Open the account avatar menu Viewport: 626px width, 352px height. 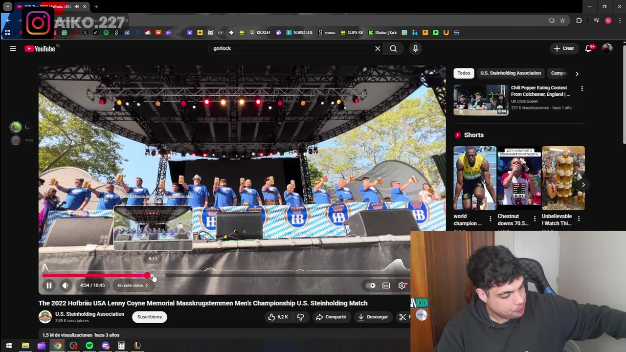(x=607, y=48)
